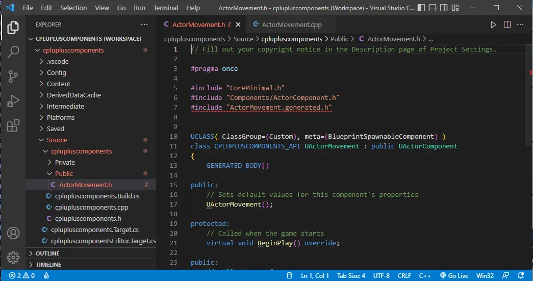The image size is (533, 281).
Task: Split the editor right
Action: [507, 24]
